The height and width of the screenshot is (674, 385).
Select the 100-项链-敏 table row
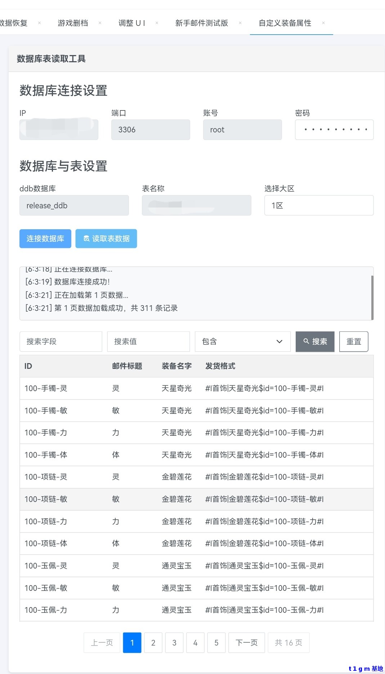196,499
